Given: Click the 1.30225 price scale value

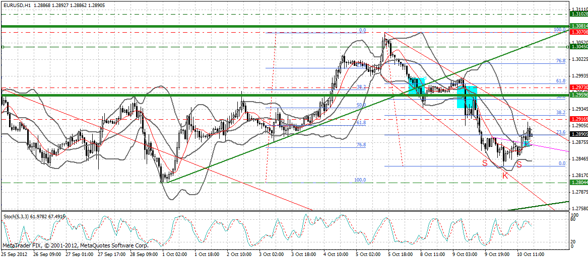Looking at the screenshot, I should click(x=579, y=59).
